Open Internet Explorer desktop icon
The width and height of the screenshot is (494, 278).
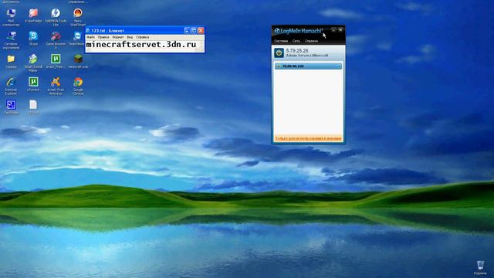(11, 82)
